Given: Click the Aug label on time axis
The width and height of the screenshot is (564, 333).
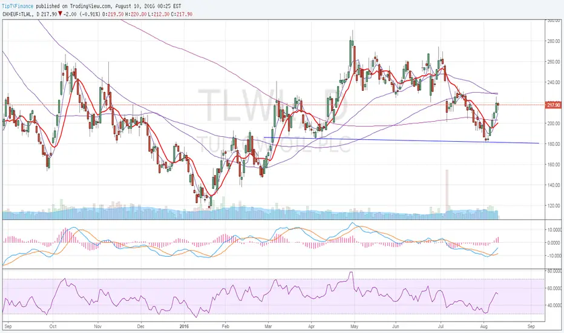Looking at the screenshot, I should pyautogui.click(x=484, y=326).
